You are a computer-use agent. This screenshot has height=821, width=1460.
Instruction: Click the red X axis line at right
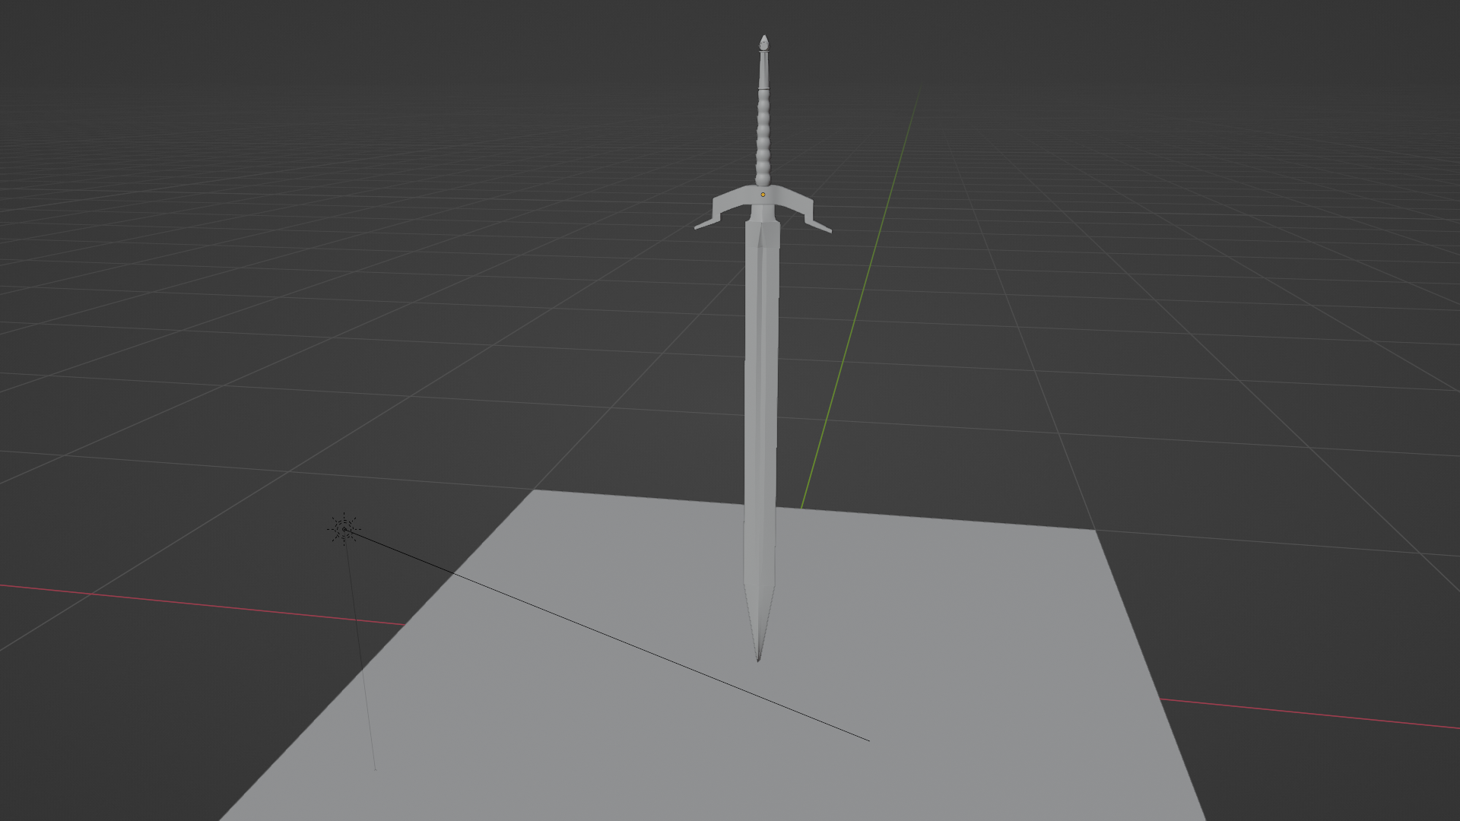[x=1308, y=713]
